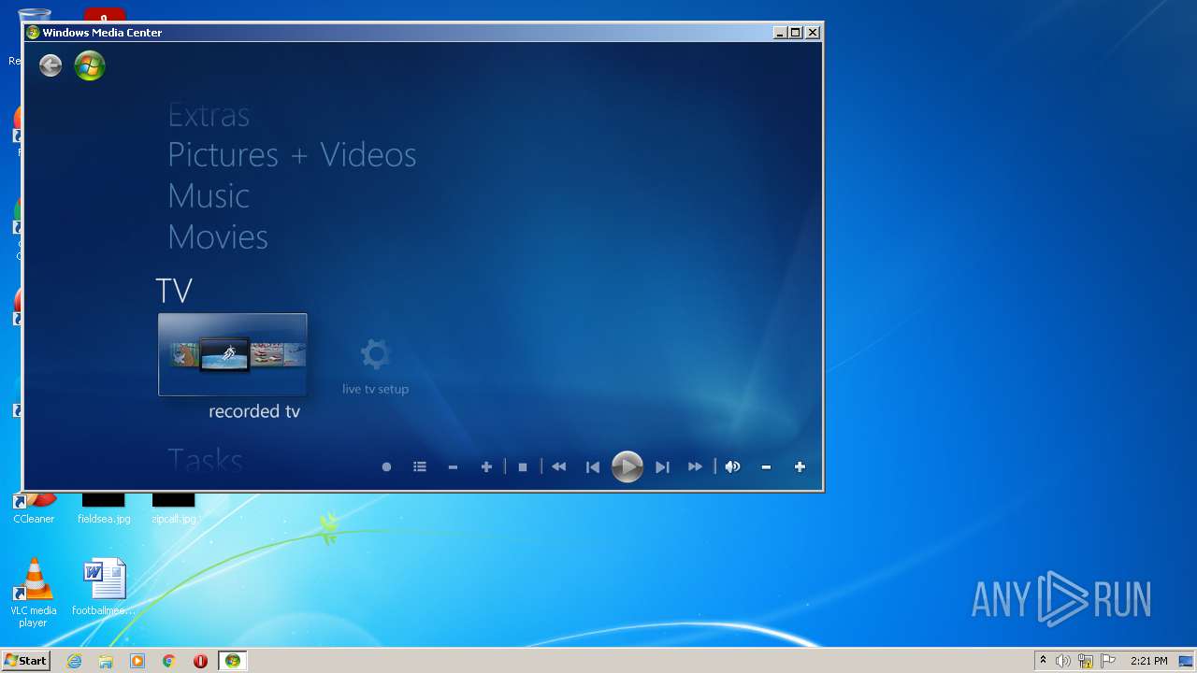The width and height of the screenshot is (1197, 673).
Task: Click the green Windows Media Center start orb
Action: click(x=90, y=65)
